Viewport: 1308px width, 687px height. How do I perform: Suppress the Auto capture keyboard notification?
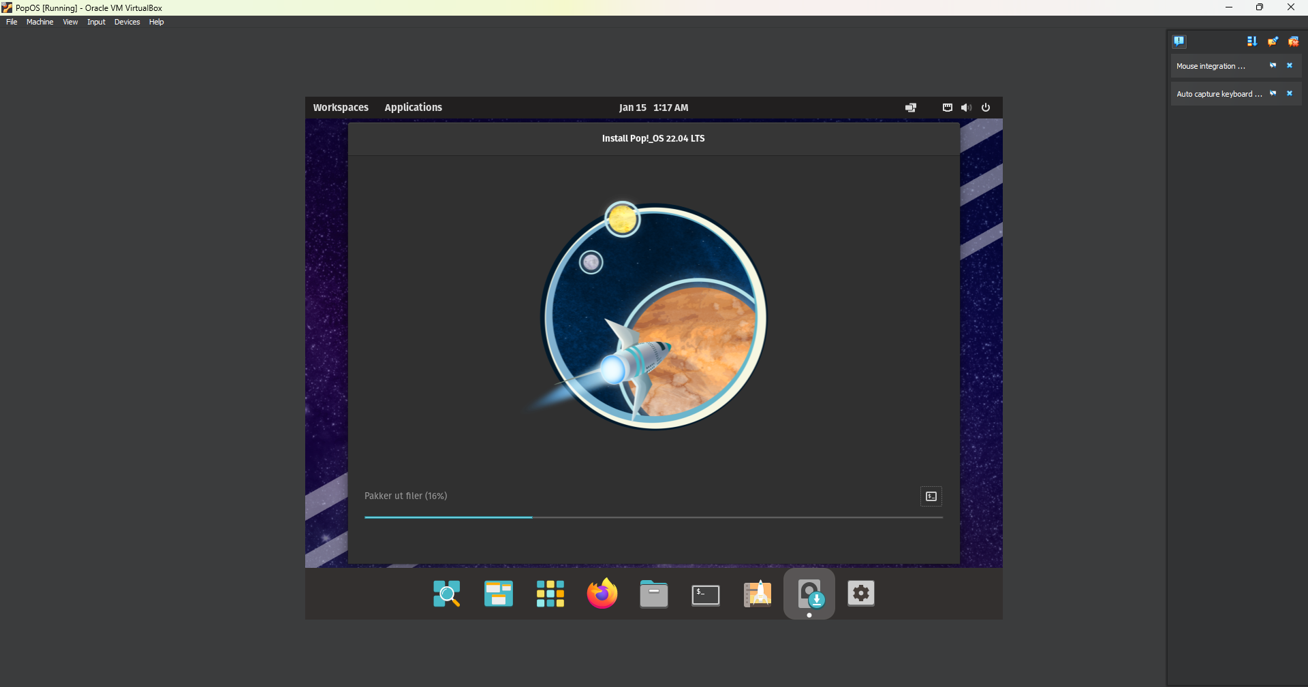pyautogui.click(x=1273, y=94)
